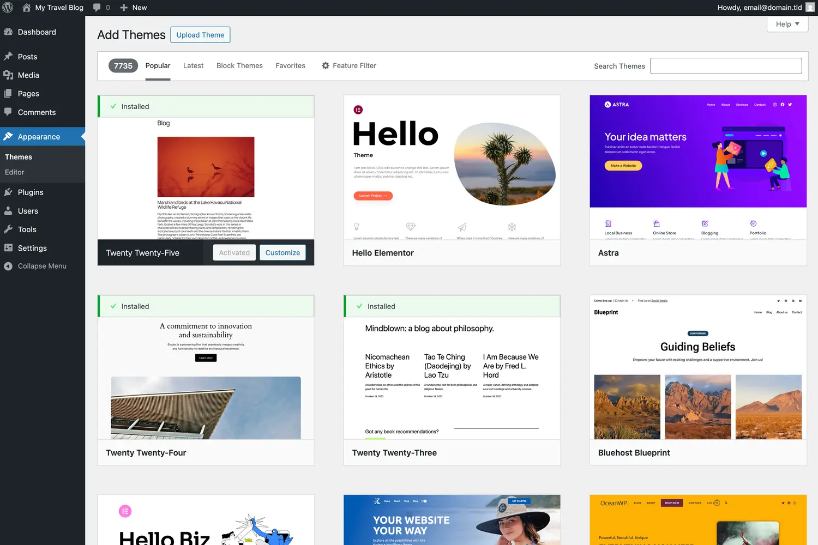Screen dimensions: 818x545
Task: Click the Astra theme name
Action: point(609,253)
